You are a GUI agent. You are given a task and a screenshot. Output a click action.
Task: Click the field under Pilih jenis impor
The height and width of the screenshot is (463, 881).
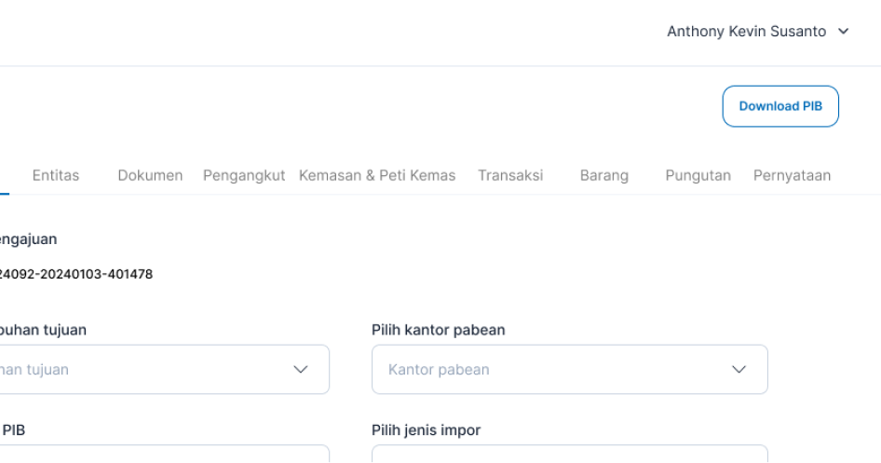pos(569,455)
